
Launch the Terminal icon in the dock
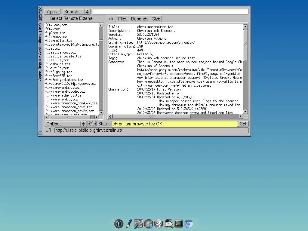click(178, 224)
